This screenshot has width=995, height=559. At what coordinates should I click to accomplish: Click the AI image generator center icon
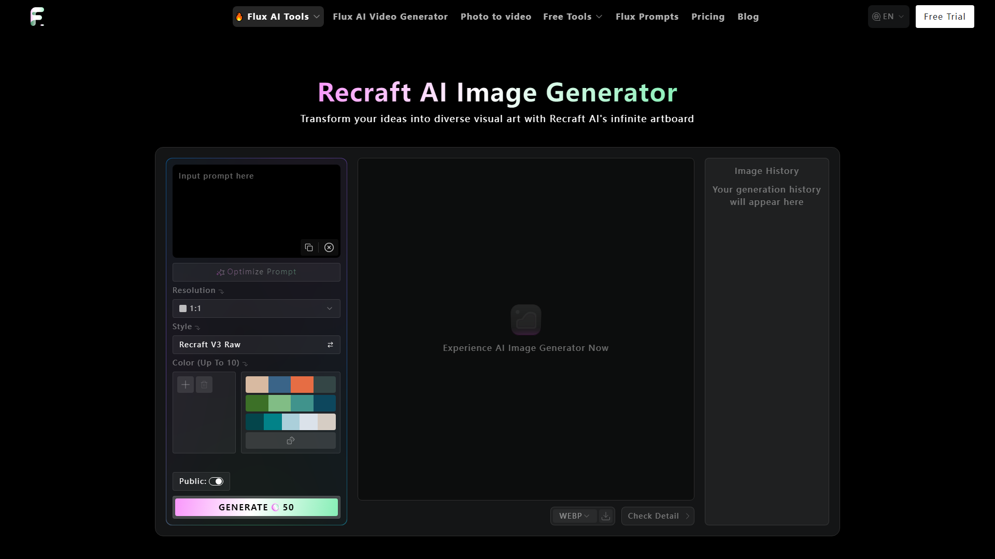pos(526,319)
